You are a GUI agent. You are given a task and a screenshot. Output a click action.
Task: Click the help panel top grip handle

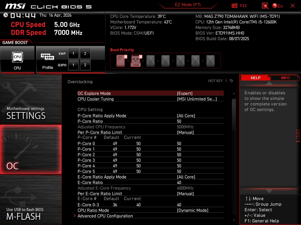coord(269,83)
